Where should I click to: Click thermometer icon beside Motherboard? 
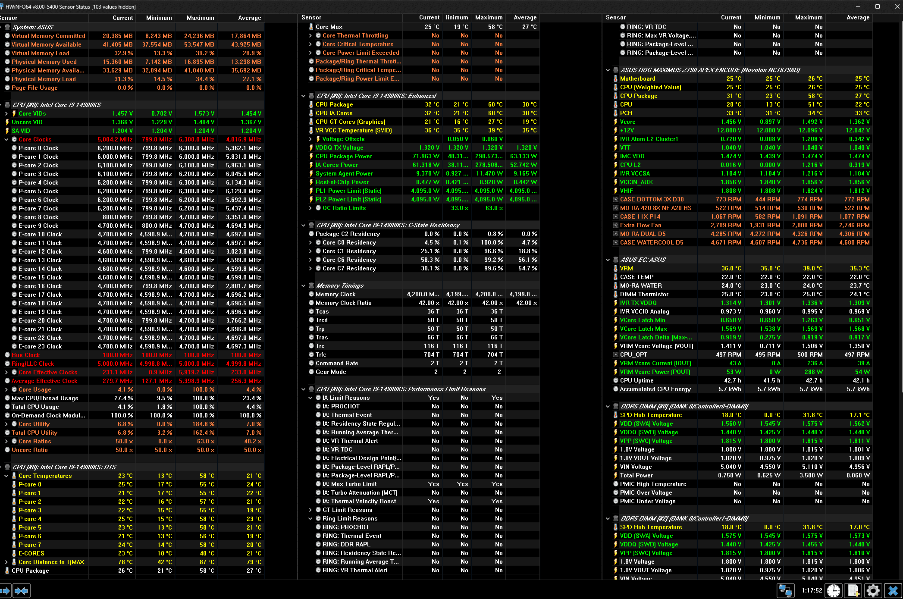[x=615, y=78]
